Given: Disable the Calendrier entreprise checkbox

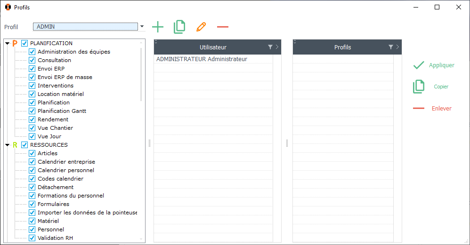Looking at the screenshot, I should tap(32, 162).
